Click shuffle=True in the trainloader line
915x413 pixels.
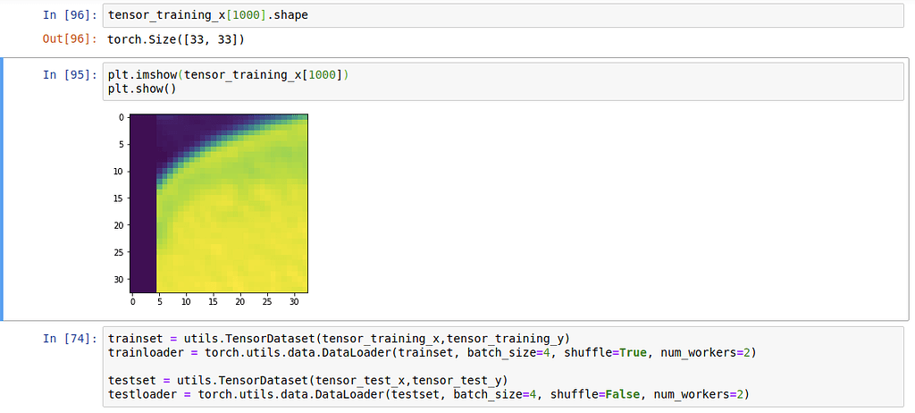(x=580, y=353)
